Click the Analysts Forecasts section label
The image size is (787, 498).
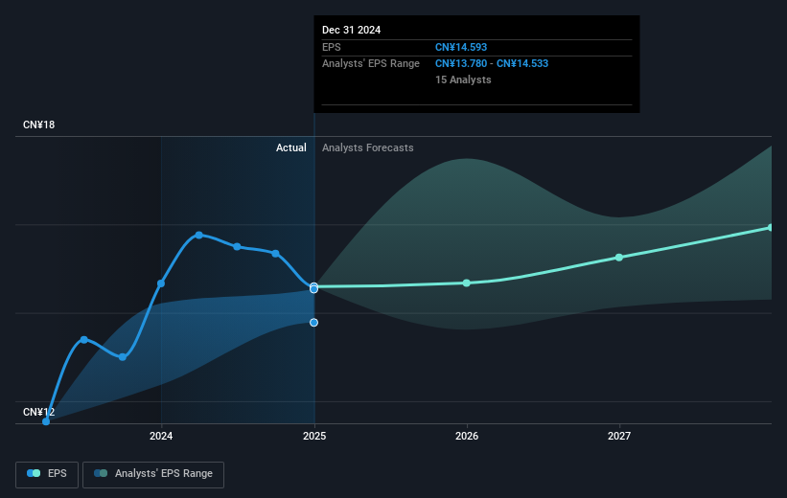[368, 147]
